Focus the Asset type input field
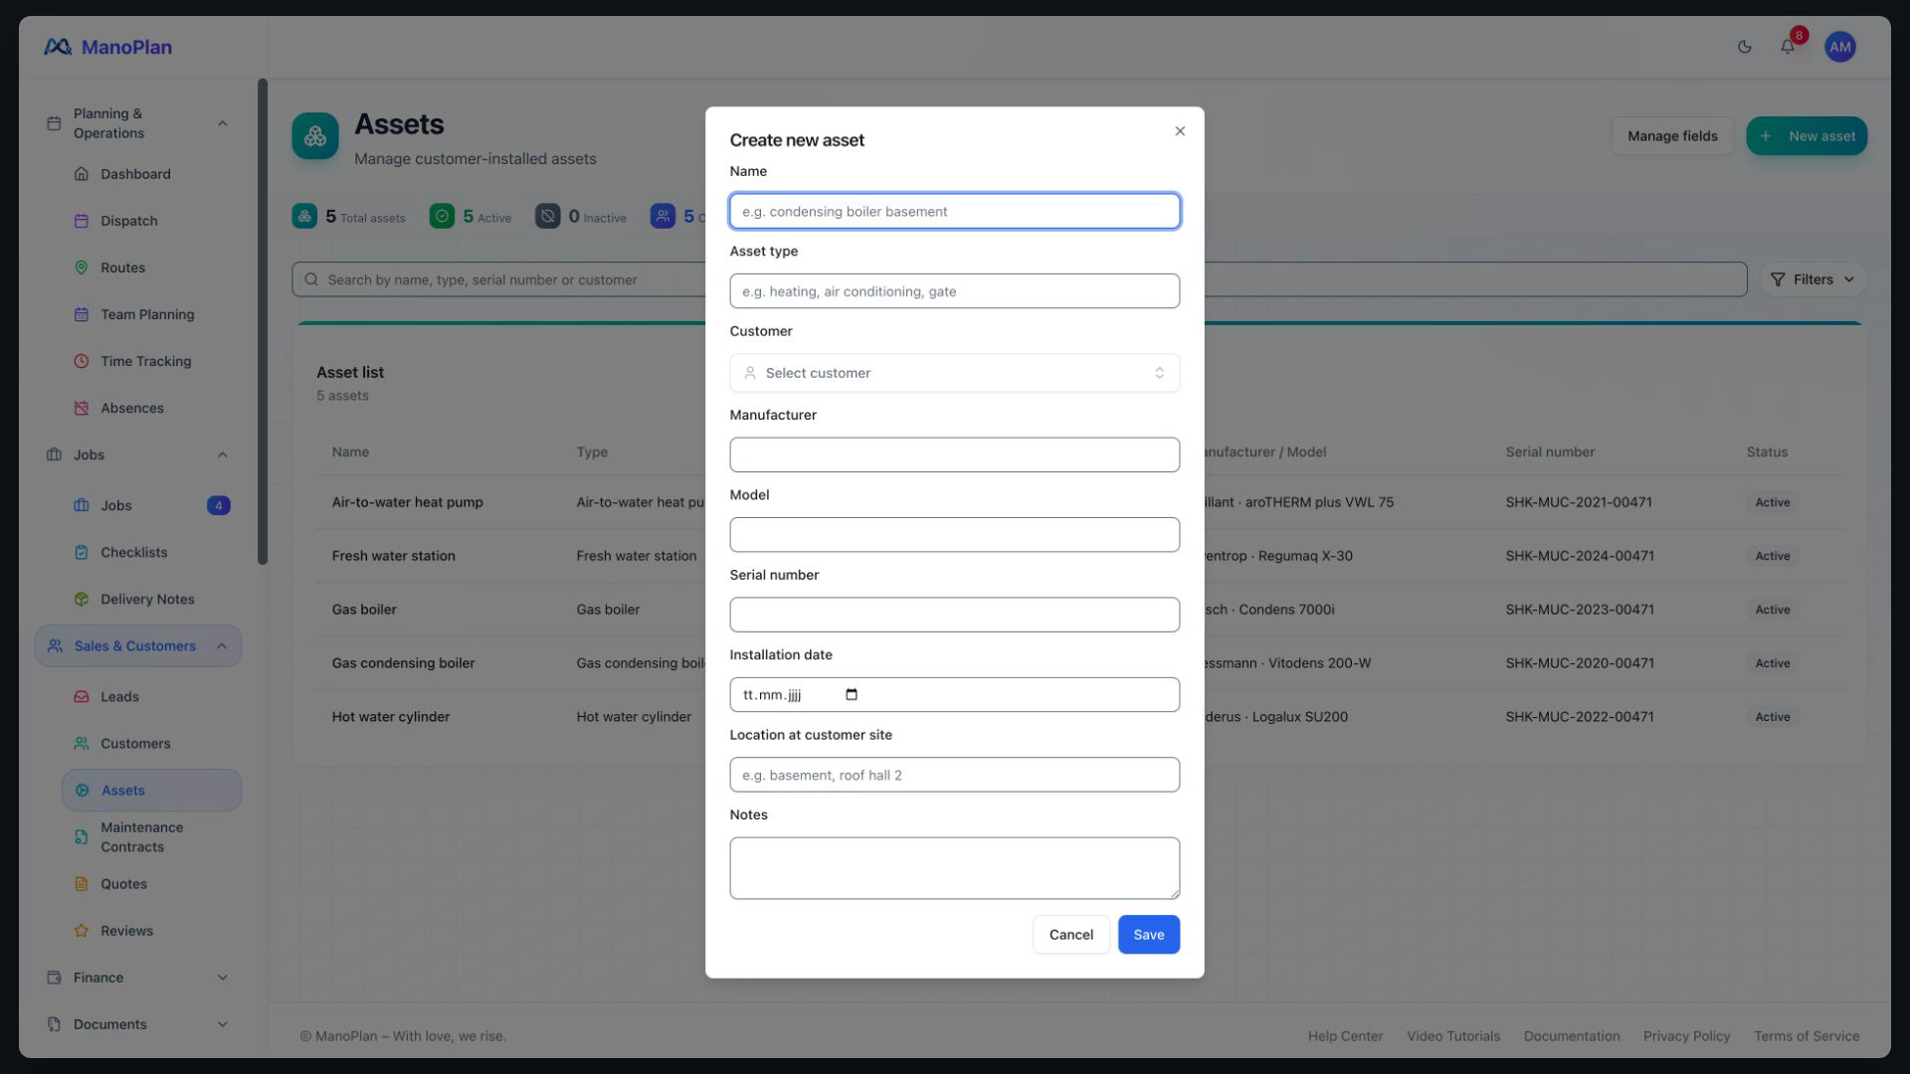The height and width of the screenshot is (1074, 1910). (x=954, y=291)
